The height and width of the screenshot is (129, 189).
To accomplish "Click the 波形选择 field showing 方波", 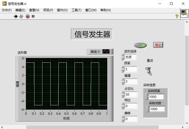I will (x=131, y=57).
